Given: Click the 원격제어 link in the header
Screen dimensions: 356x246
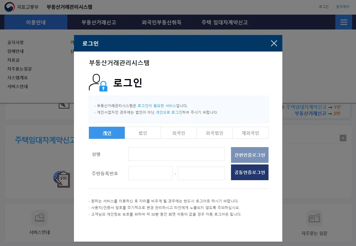Looking at the screenshot, I should coord(342,6).
